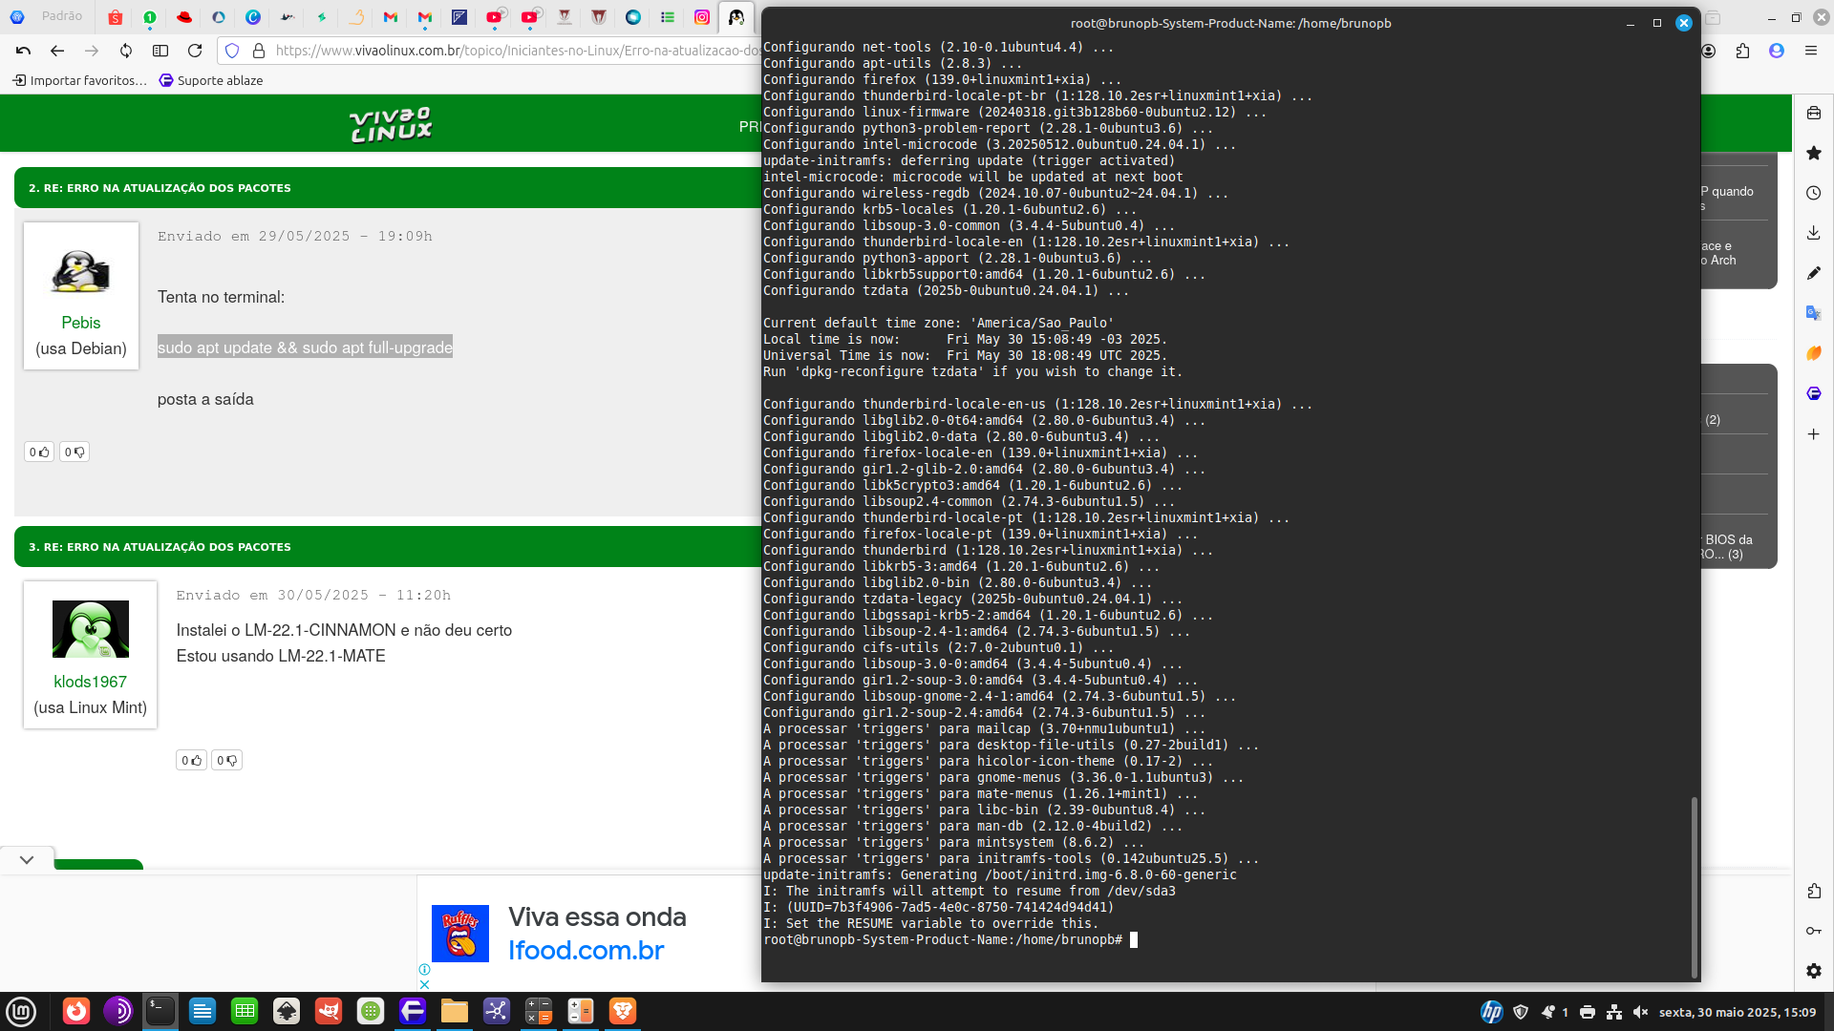Image resolution: width=1834 pixels, height=1031 pixels.
Task: Click the highlighted sudo apt update command text
Action: (305, 347)
